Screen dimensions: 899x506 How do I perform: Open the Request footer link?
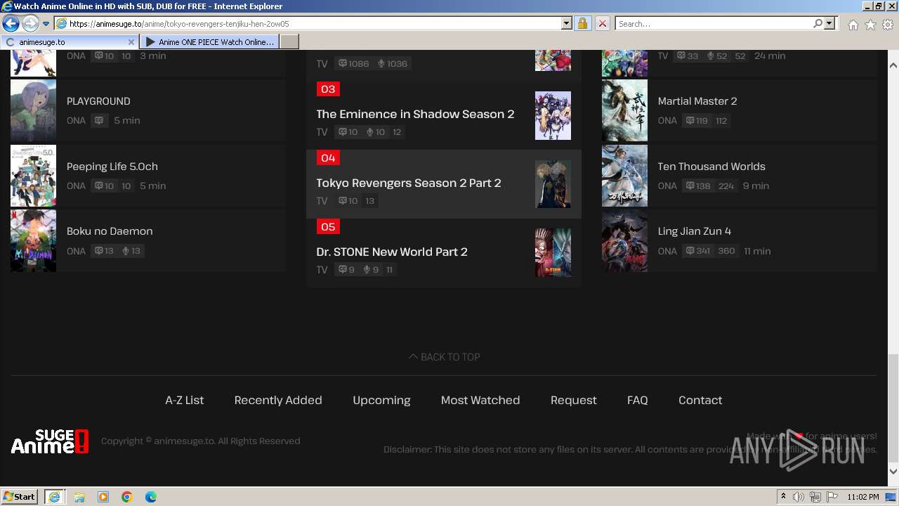pos(574,400)
